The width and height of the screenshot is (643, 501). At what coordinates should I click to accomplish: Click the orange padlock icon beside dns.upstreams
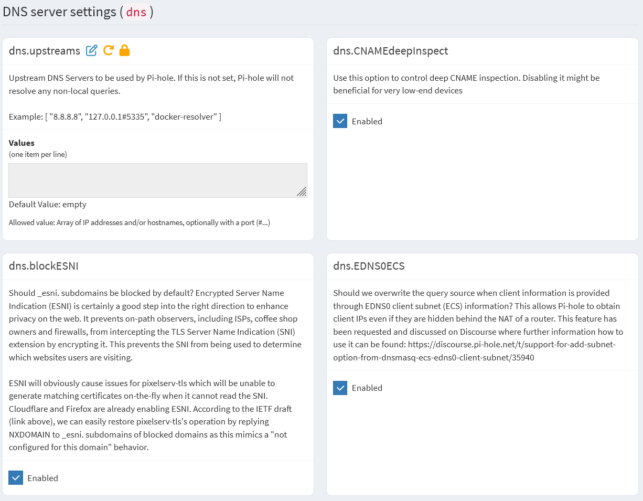(124, 50)
